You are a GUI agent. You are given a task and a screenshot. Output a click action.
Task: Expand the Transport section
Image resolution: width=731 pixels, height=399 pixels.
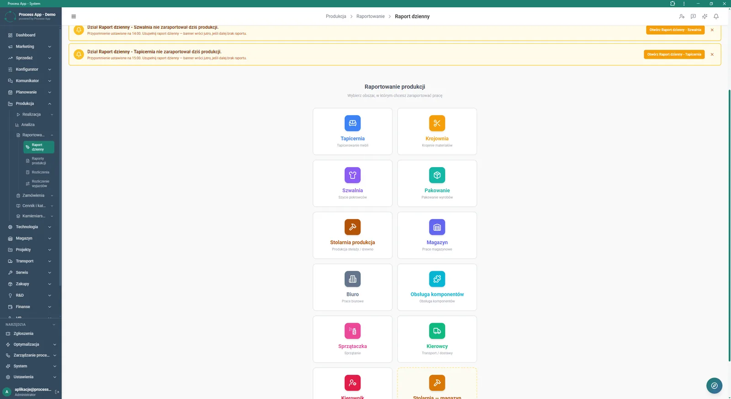(x=31, y=261)
